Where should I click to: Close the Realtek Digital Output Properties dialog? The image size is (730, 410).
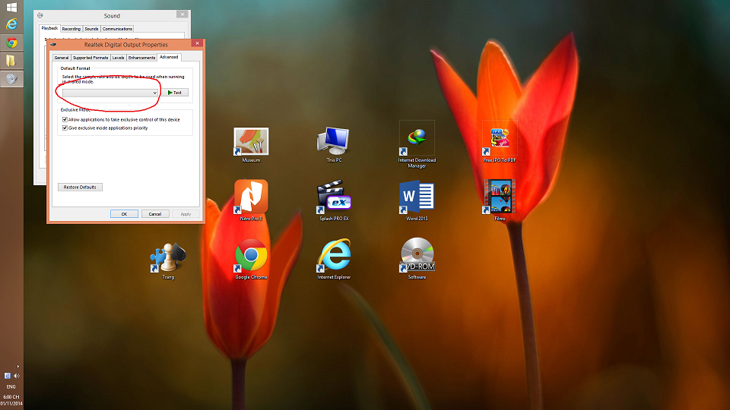[198, 43]
